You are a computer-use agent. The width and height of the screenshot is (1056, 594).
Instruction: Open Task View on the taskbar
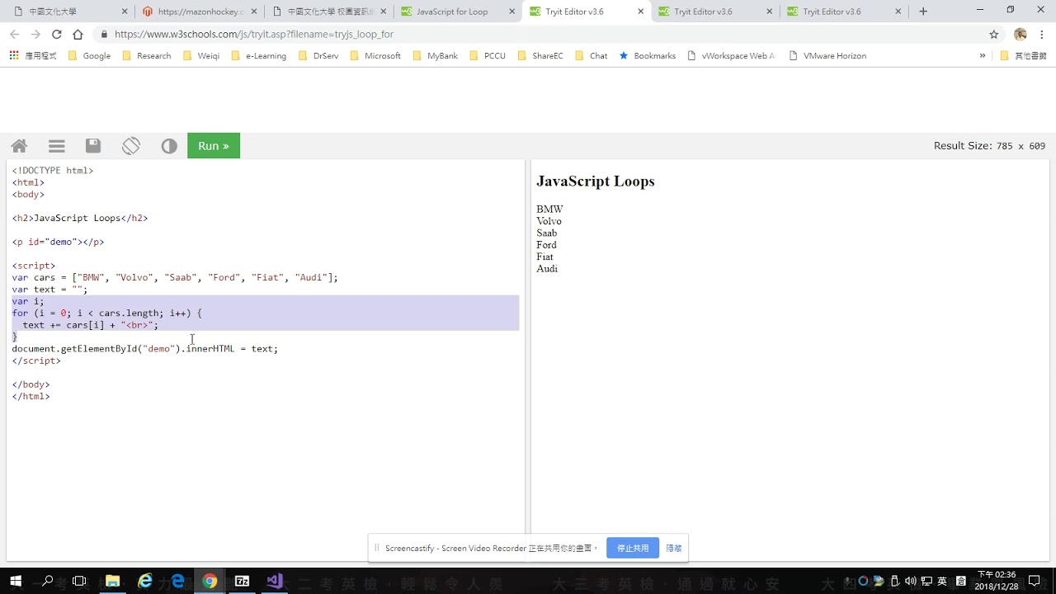79,581
